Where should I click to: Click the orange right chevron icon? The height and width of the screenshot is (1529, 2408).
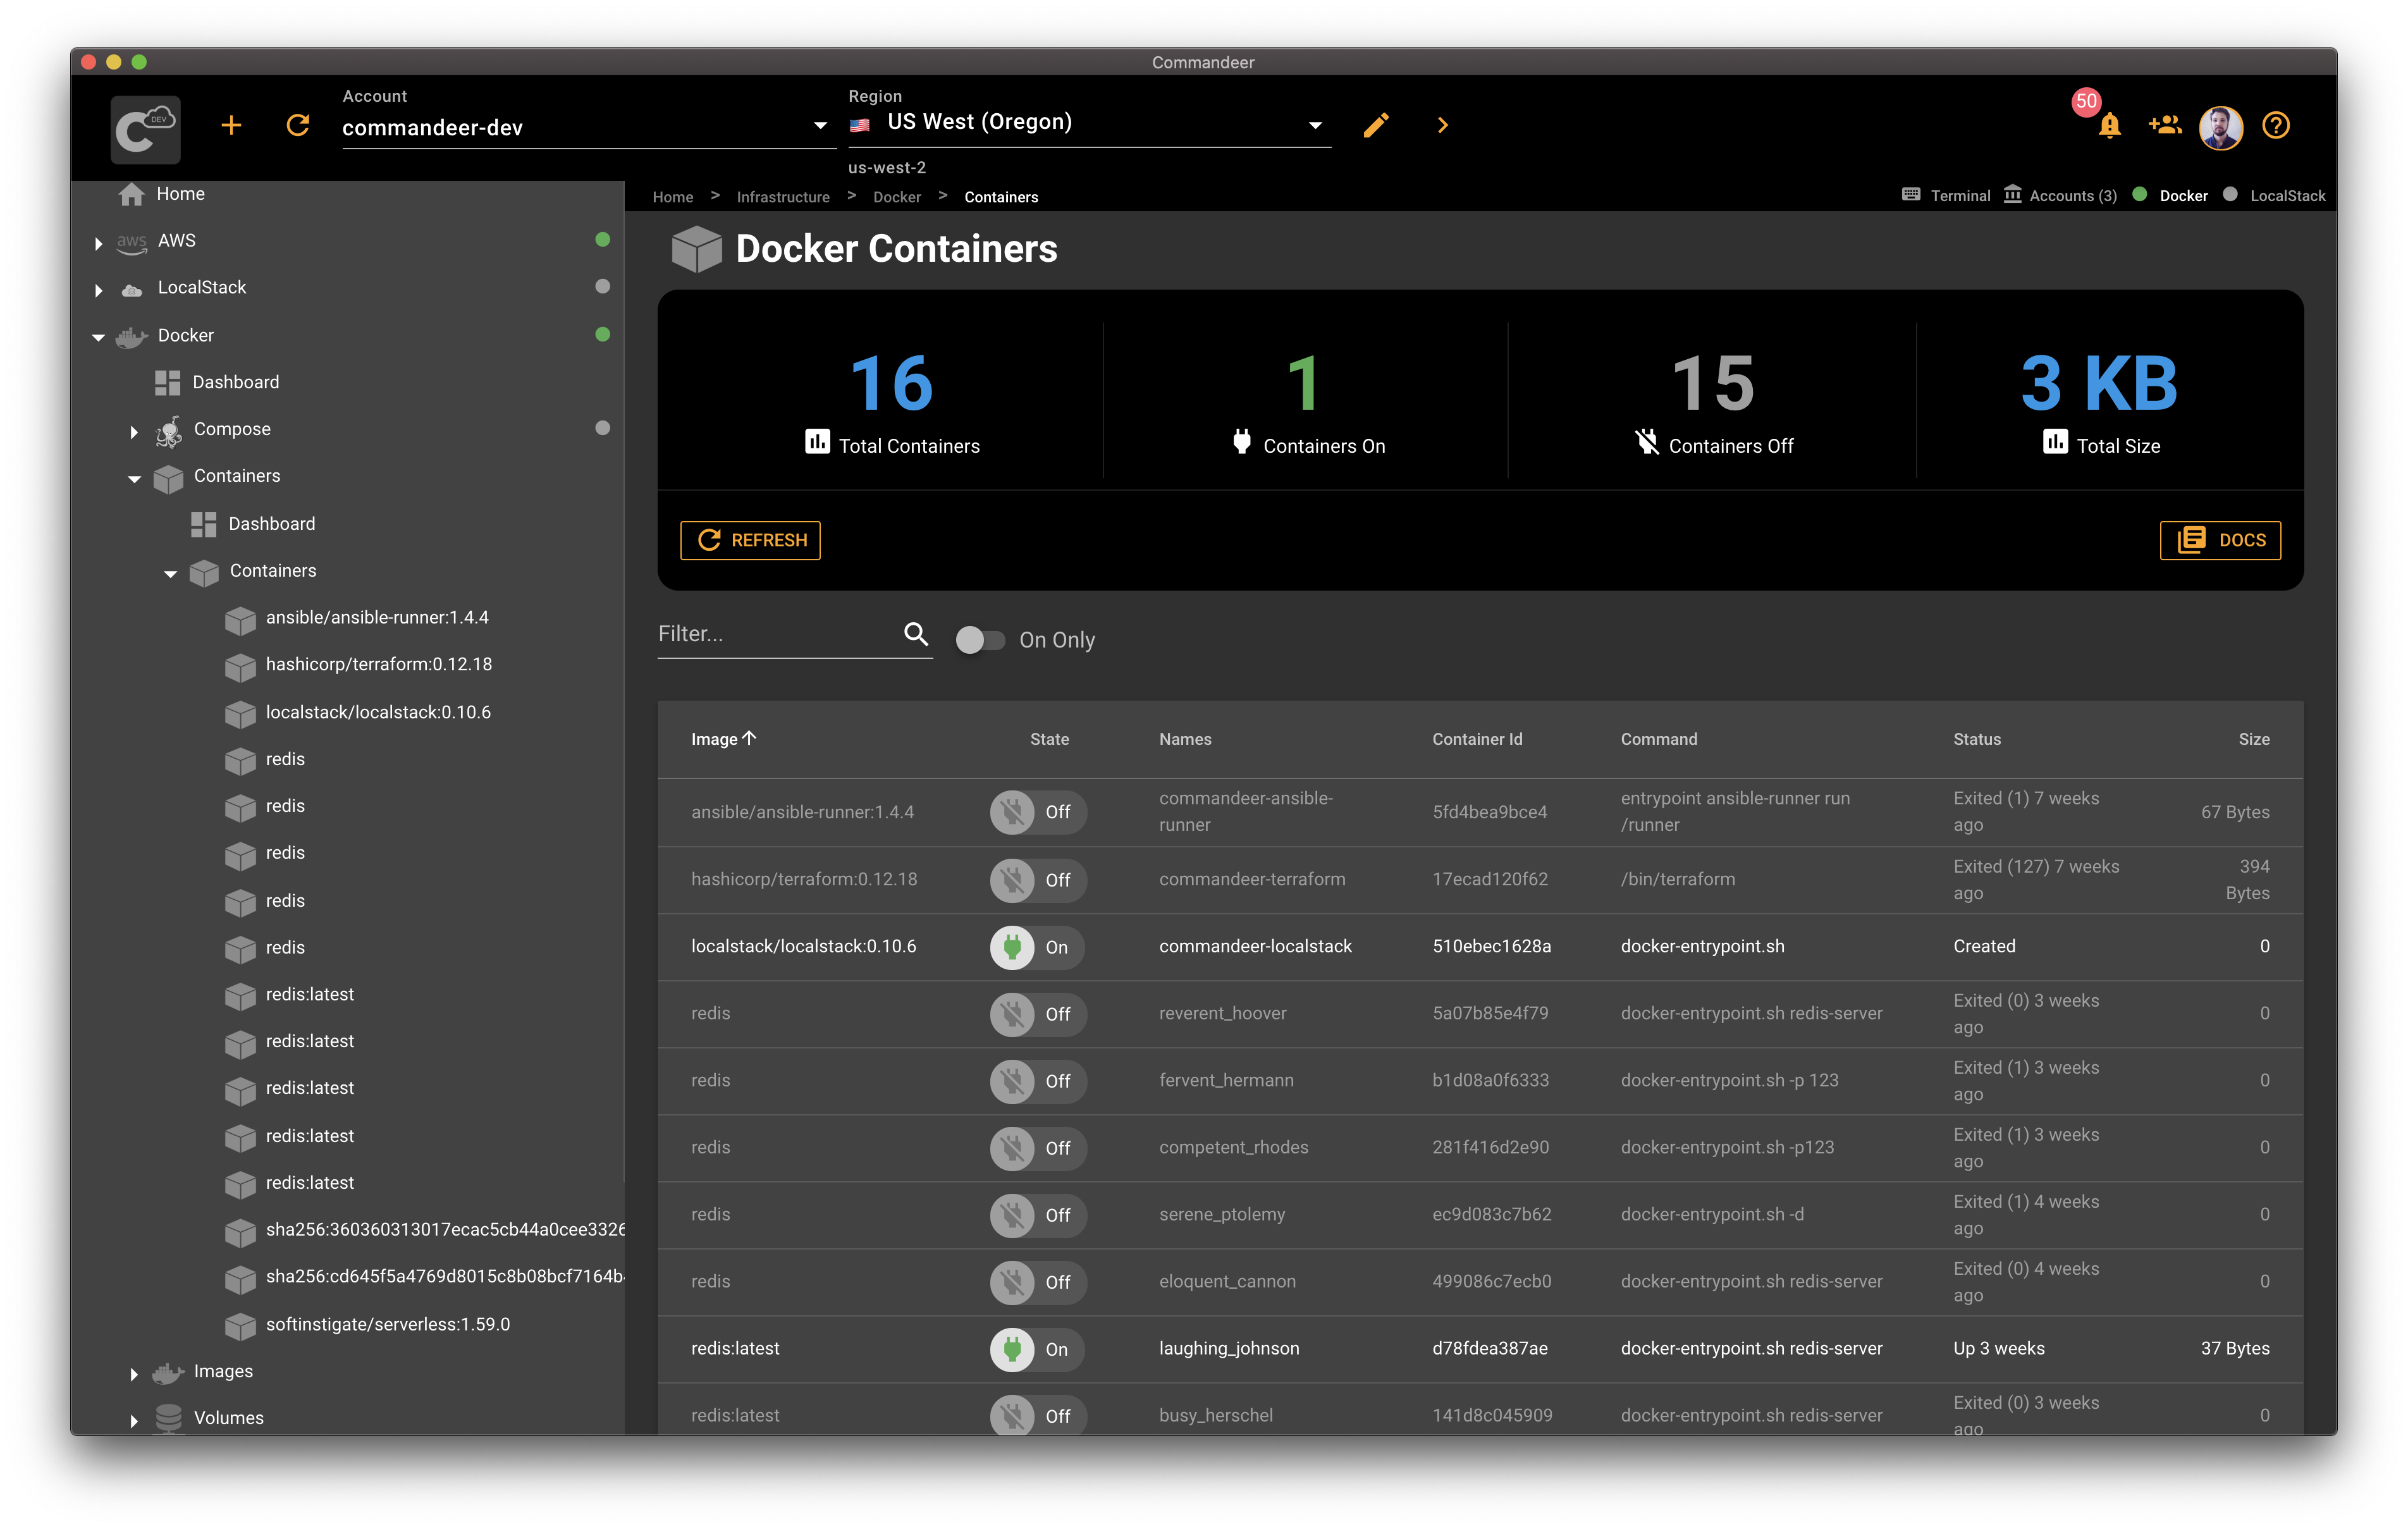(1442, 125)
